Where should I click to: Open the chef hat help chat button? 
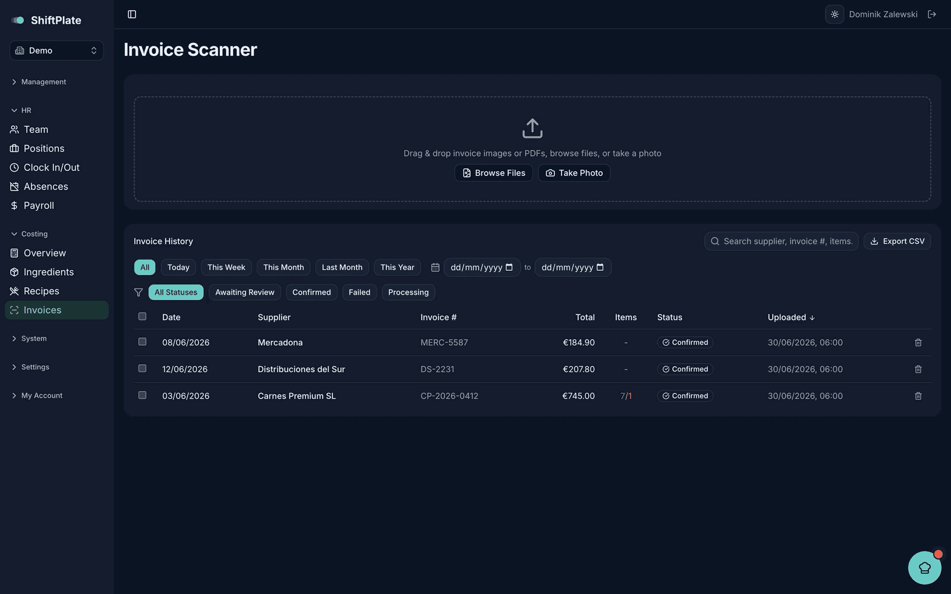click(924, 567)
